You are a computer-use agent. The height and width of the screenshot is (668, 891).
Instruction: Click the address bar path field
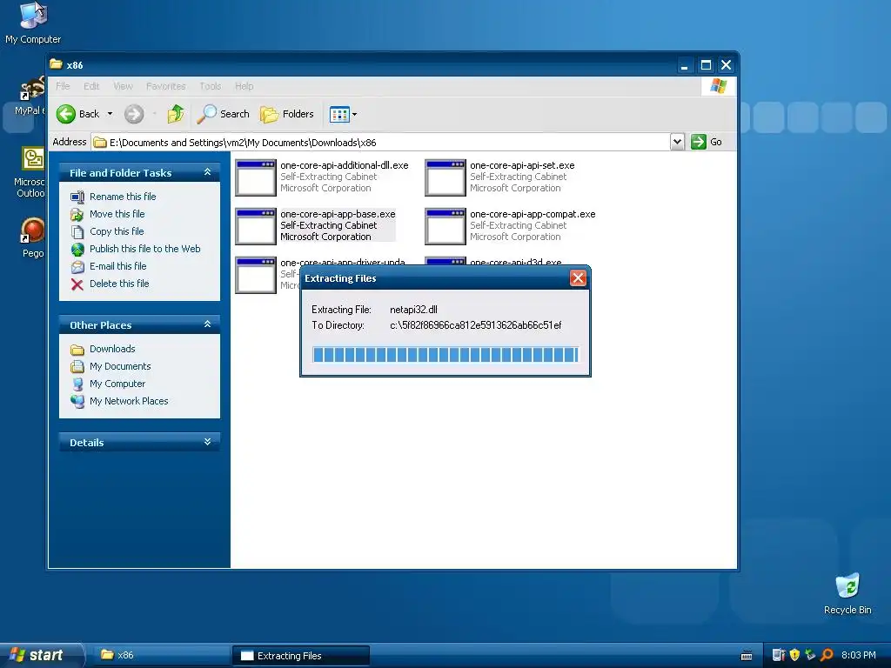click(x=381, y=142)
